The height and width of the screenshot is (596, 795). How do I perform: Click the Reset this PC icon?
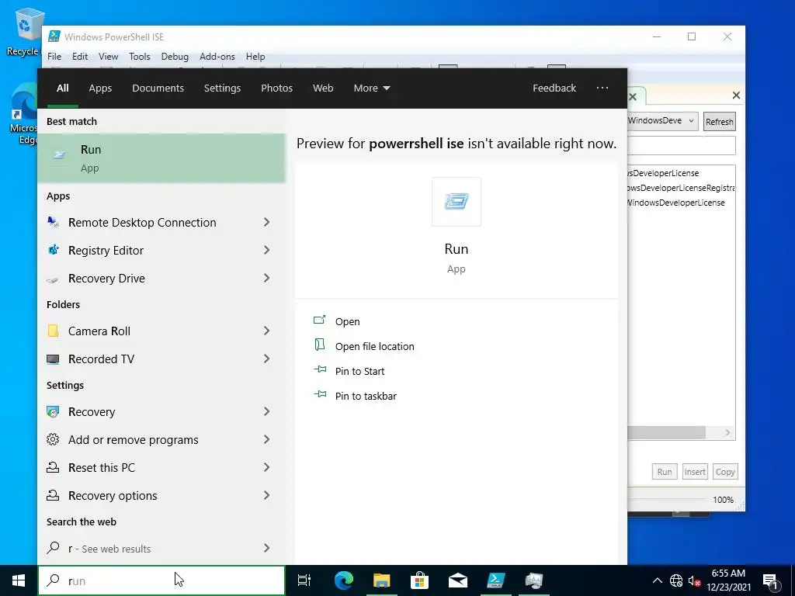53,467
